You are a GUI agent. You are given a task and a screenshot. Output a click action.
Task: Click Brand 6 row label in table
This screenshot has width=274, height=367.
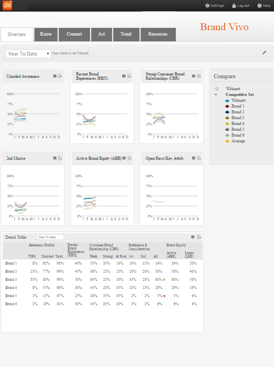11,304
